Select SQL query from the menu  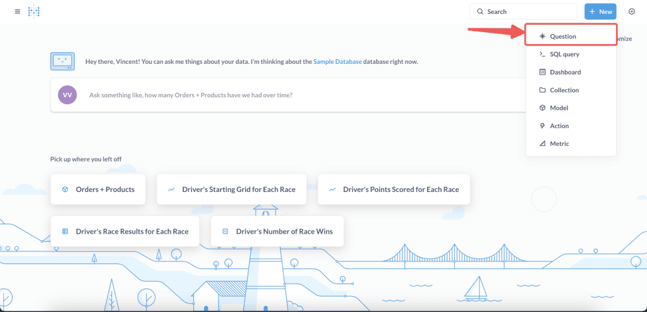pyautogui.click(x=564, y=54)
